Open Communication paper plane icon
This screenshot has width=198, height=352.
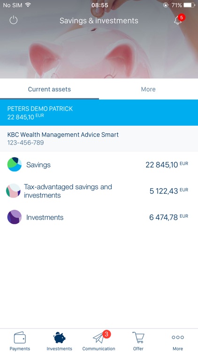[x=99, y=337]
